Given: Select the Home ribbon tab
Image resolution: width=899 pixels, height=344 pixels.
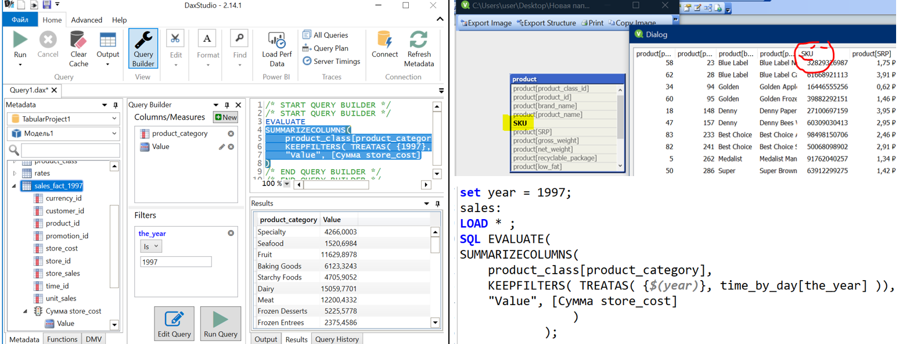Looking at the screenshot, I should [52, 20].
